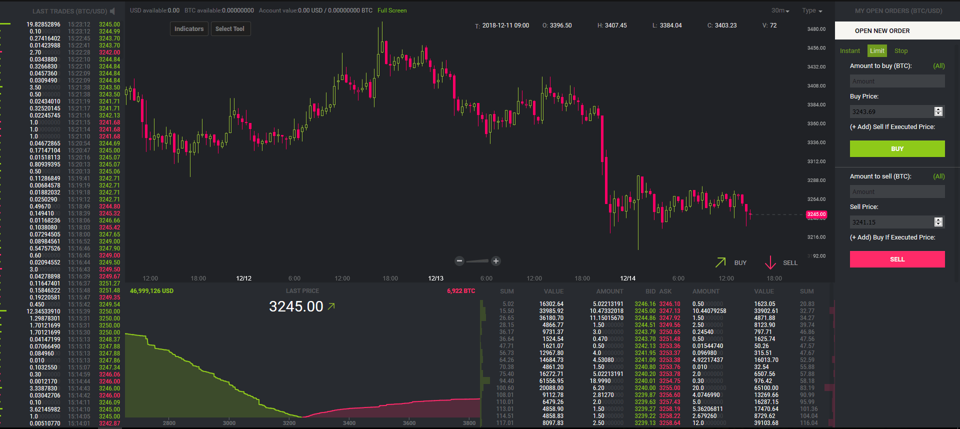The height and width of the screenshot is (429, 960).
Task: Mute the Last Trades sound speaker icon
Action: click(x=112, y=11)
